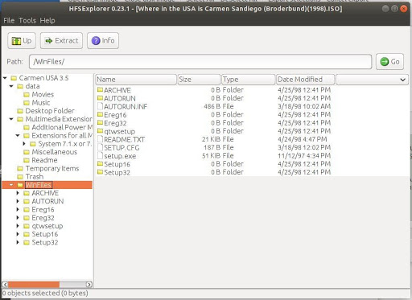Collapse Extensions for all M tree node
The width and height of the screenshot is (412, 300).
18,135
